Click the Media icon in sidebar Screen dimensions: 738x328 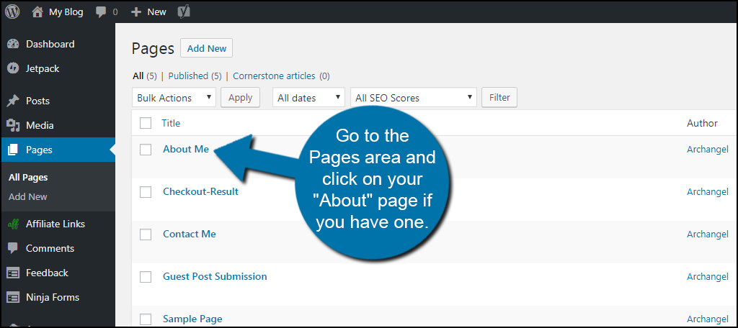(13, 125)
